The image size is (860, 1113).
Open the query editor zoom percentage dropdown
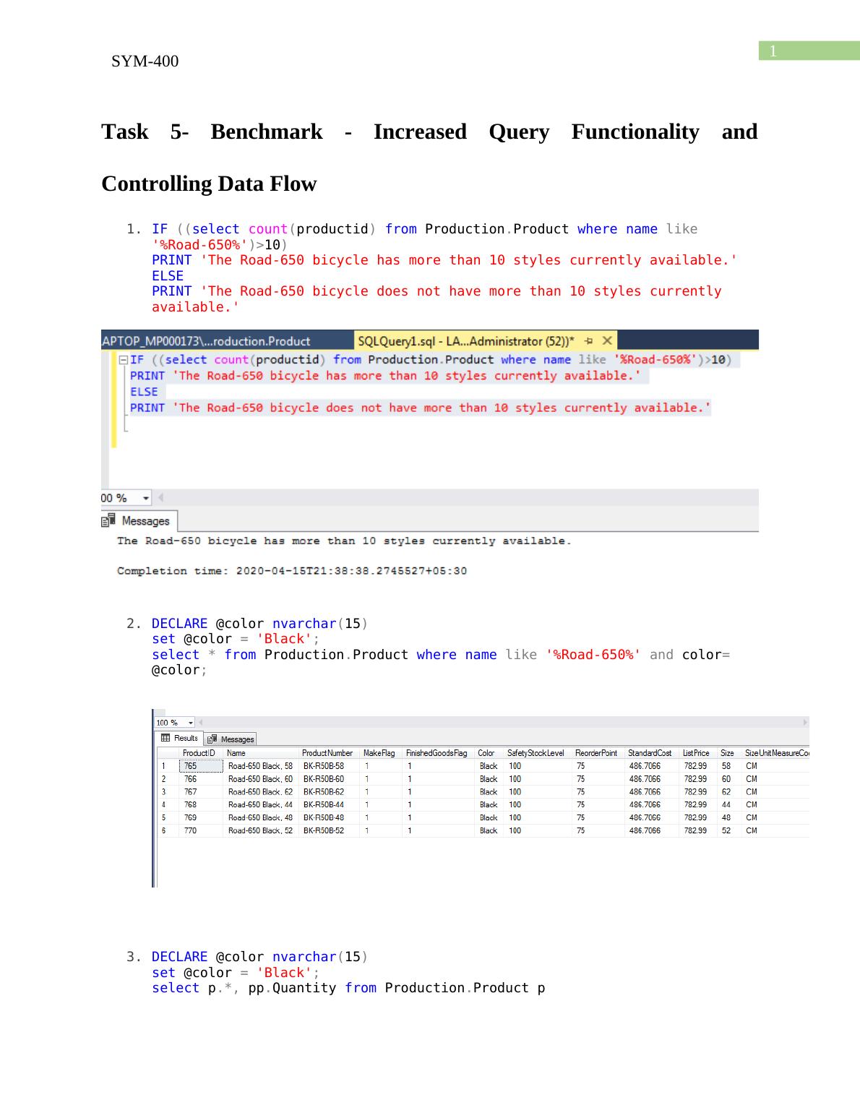146,498
